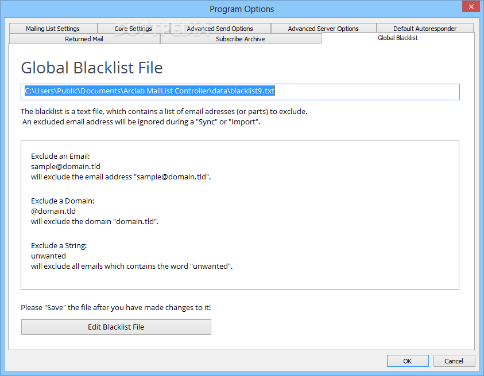Go to the Default Autoresponder tab
484x376 pixels.
pyautogui.click(x=425, y=28)
